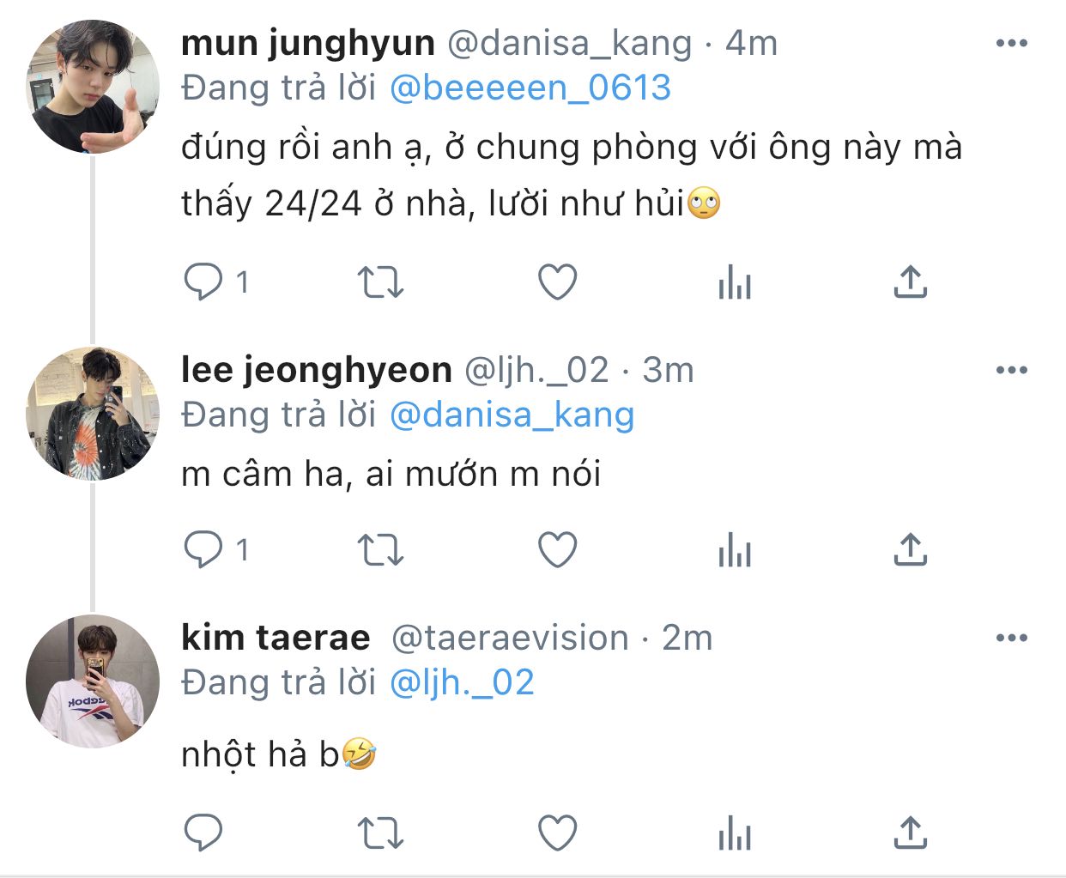Reply to lee jeonghyeon's tweet
Viewport: 1066px width, 878px height.
tap(203, 549)
